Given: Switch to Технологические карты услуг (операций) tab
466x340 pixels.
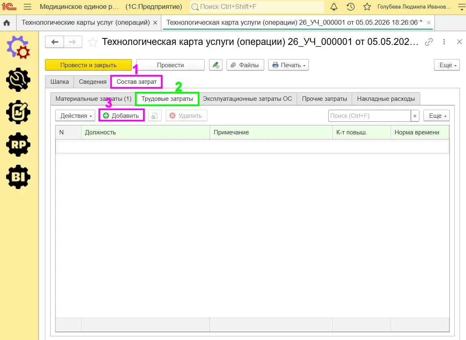Looking at the screenshot, I should (x=86, y=23).
